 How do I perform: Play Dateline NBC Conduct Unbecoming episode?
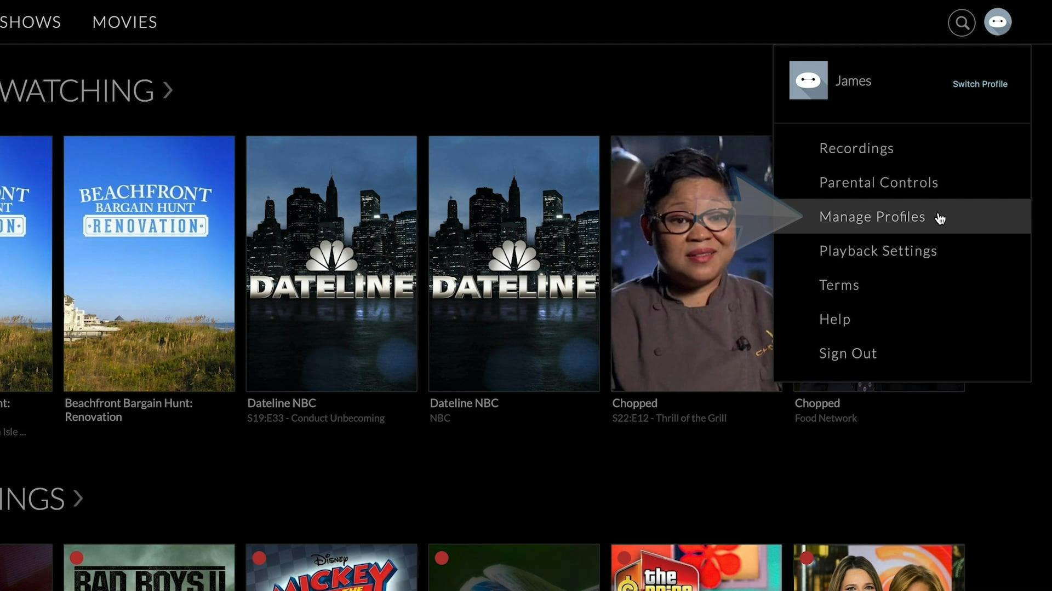point(331,263)
